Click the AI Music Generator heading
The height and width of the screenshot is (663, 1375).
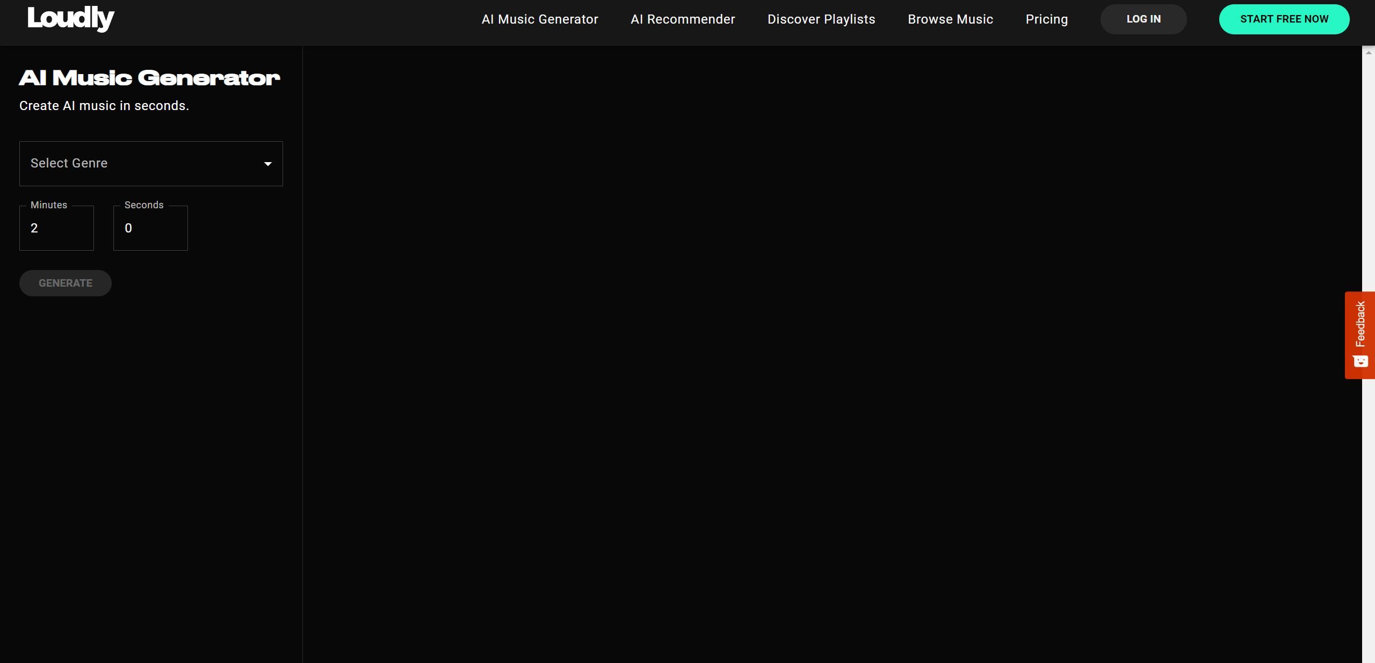tap(149, 78)
